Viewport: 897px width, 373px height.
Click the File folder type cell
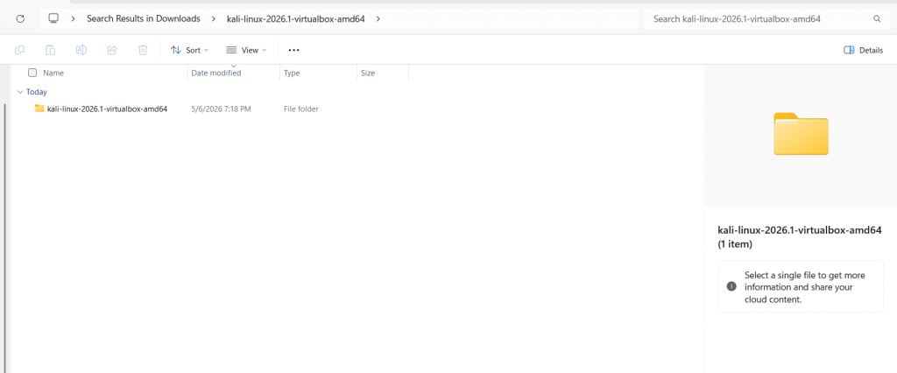[301, 109]
